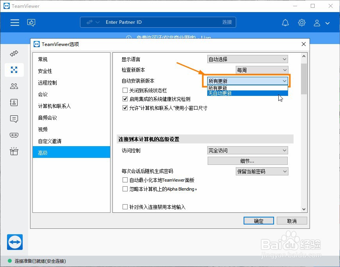Click the TeamViewer logo at bottom left

[x=15, y=242]
